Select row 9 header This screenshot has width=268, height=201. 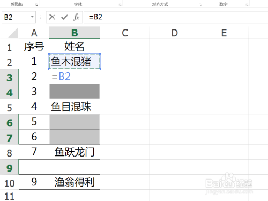tap(9, 167)
